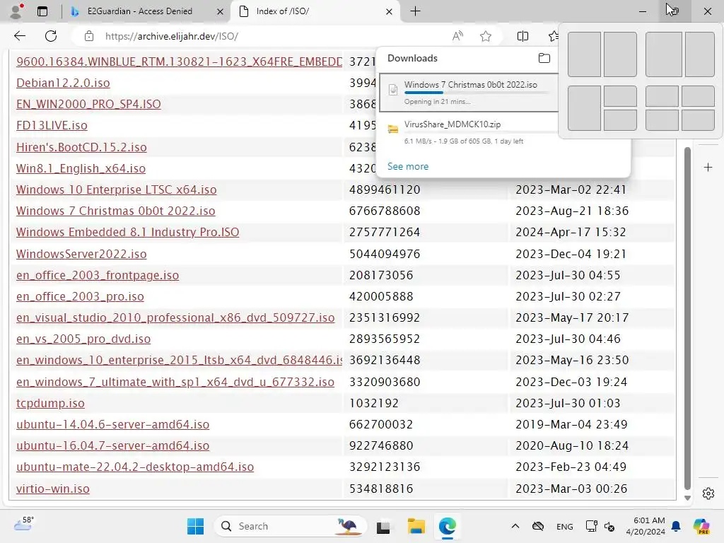The image size is (724, 543).
Task: Open Windows 7 Christmas 0b0t 2022.iso link
Action: click(115, 211)
